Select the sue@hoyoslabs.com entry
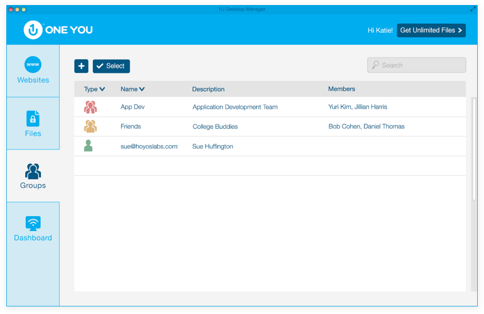The height and width of the screenshot is (314, 484). click(149, 146)
